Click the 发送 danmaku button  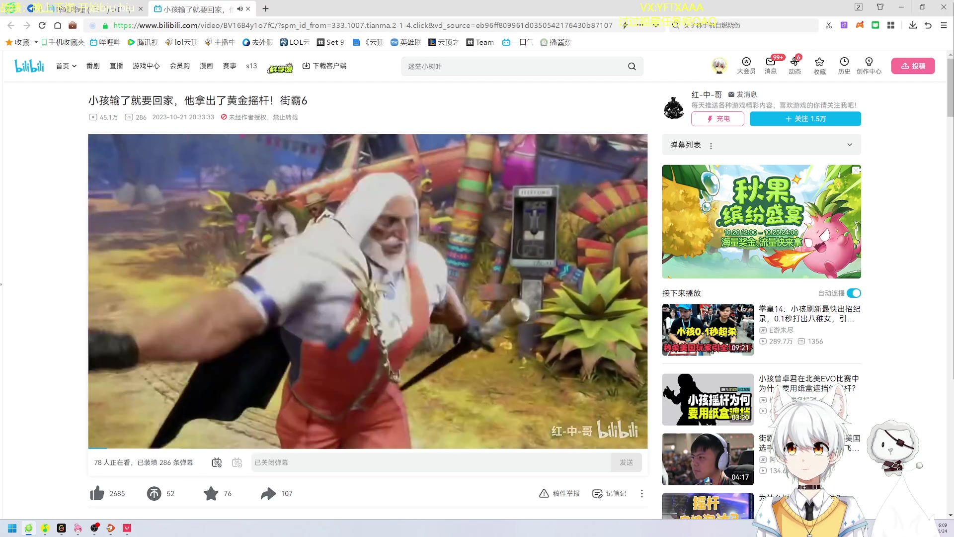(626, 462)
